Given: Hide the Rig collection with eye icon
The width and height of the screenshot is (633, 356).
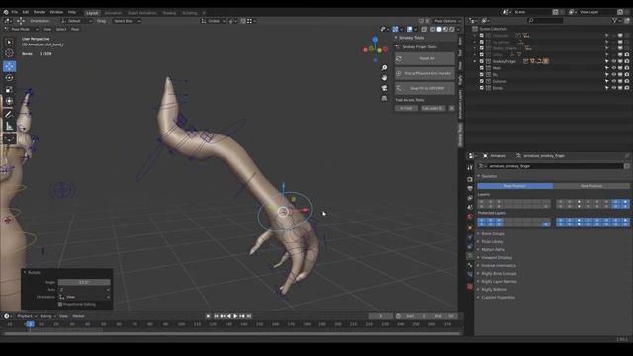Looking at the screenshot, I should click(613, 75).
